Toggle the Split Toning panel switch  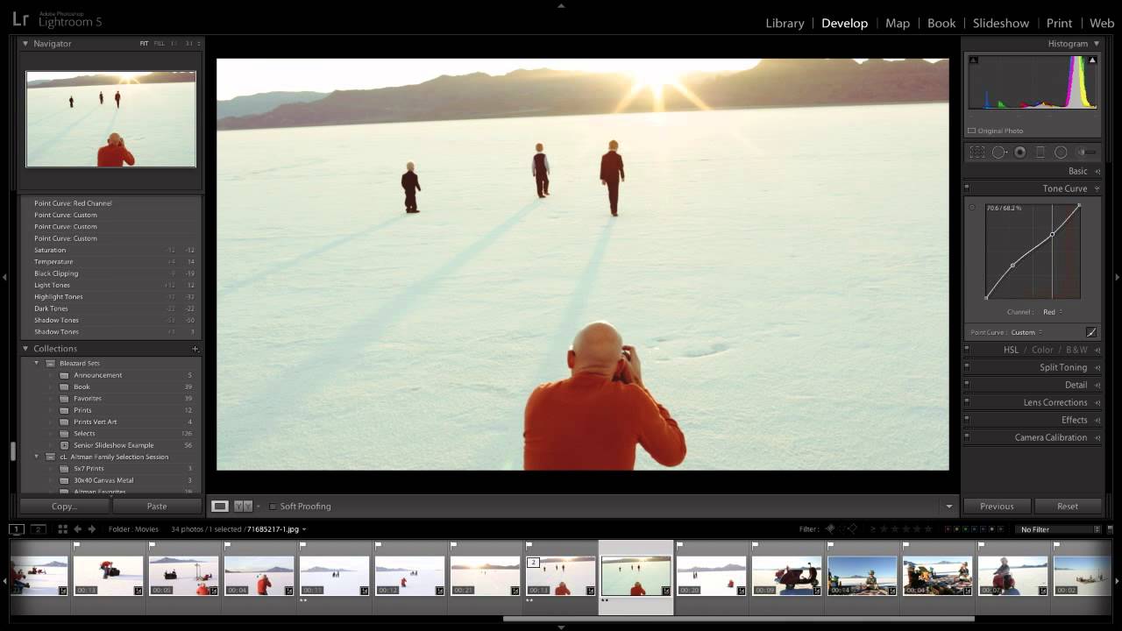tap(967, 366)
